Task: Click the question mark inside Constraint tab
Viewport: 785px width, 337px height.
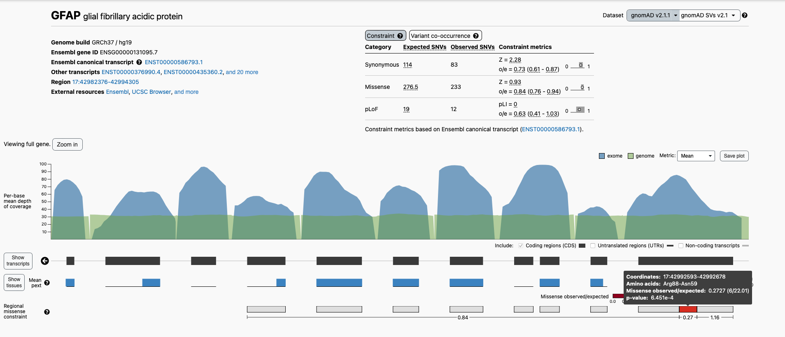Action: (x=400, y=36)
